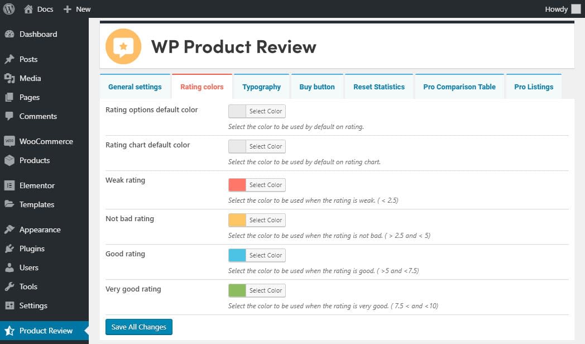Image resolution: width=585 pixels, height=344 pixels.
Task: Click the WordPress logo icon
Action: [x=9, y=9]
